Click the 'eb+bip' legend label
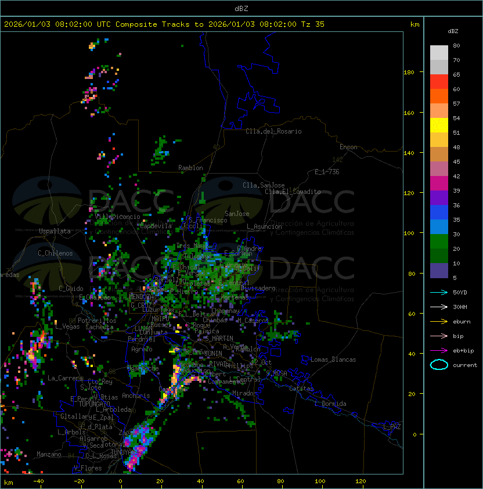The height and width of the screenshot is (489, 483). point(463,351)
